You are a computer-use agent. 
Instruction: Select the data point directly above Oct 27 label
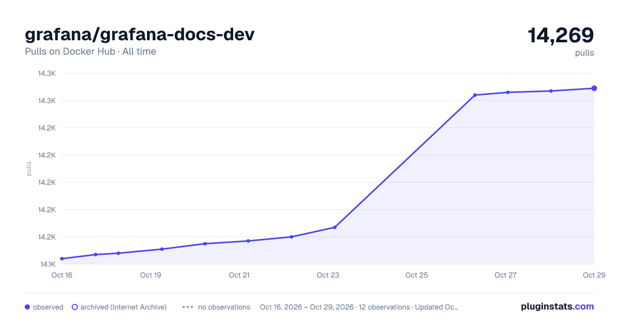[x=508, y=92]
